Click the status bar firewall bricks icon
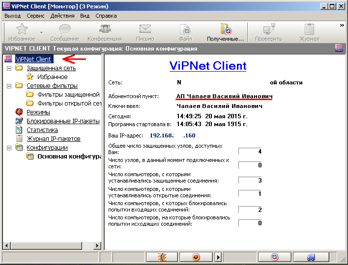This screenshot has width=348, height=265. (x=162, y=257)
